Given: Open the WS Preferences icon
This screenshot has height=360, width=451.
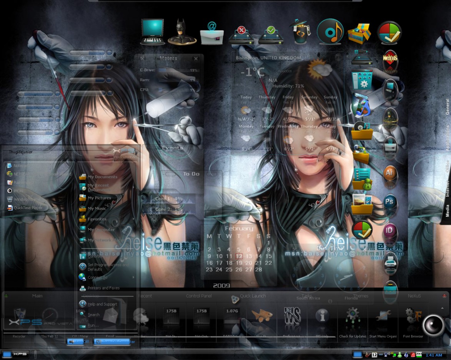Looking at the screenshot, I should [x=292, y=316].
